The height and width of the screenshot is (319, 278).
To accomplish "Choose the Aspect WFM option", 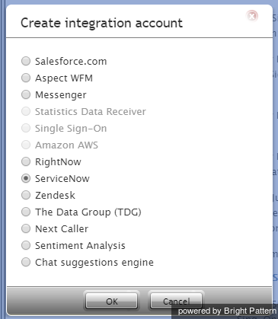I will pyautogui.click(x=26, y=78).
